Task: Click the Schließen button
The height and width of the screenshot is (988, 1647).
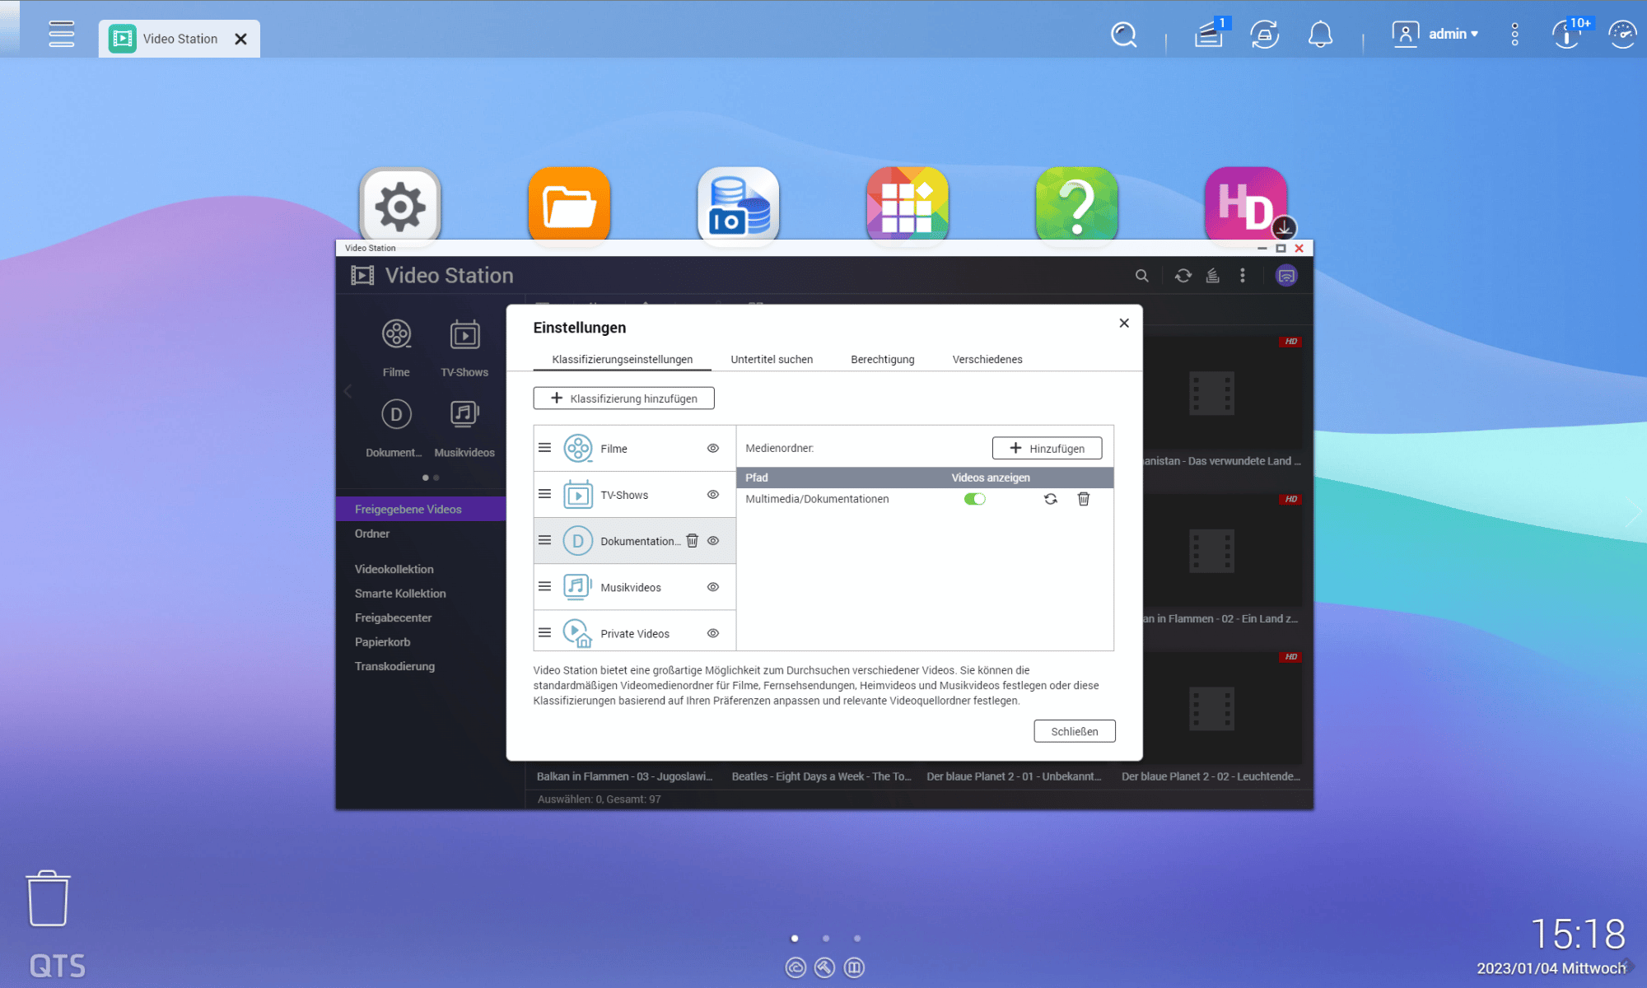Action: click(x=1074, y=731)
